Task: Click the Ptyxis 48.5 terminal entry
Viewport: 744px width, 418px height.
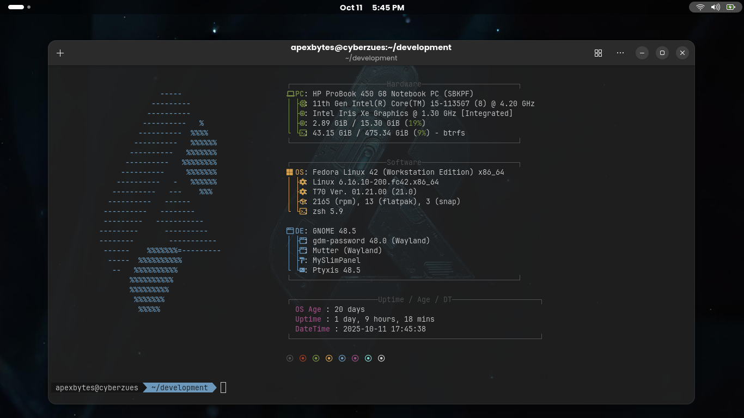Action: [336, 270]
